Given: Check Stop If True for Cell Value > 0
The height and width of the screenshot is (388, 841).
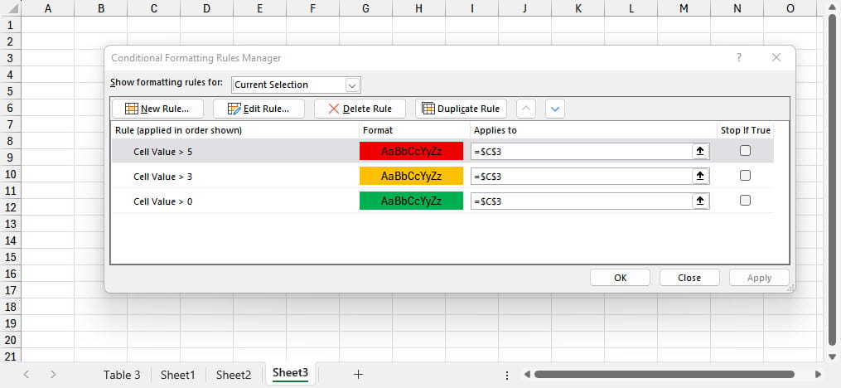Looking at the screenshot, I should (x=745, y=201).
